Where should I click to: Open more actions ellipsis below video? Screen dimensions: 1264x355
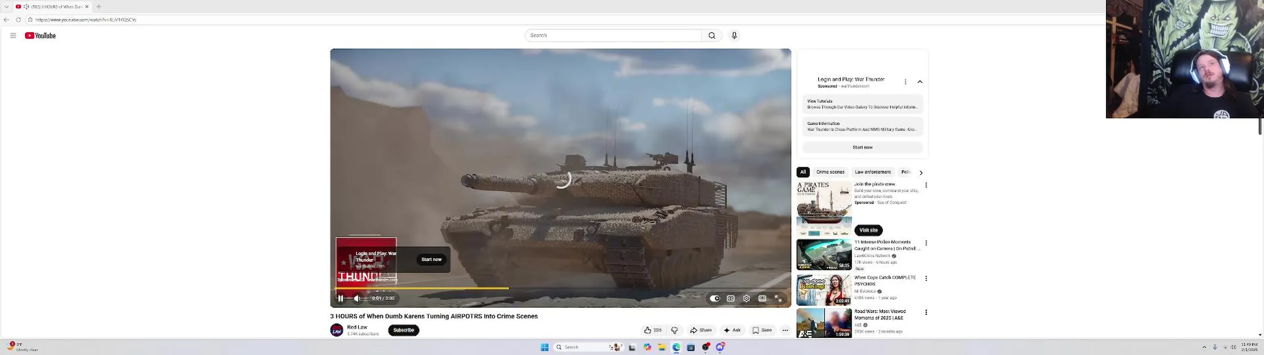[785, 330]
